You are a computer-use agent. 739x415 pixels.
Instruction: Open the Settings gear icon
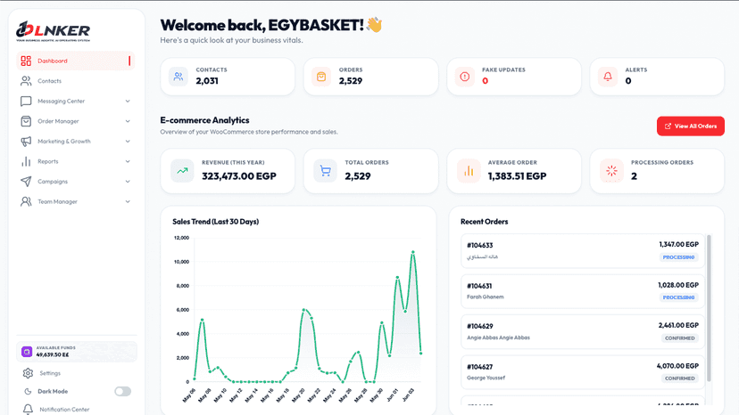pos(28,373)
